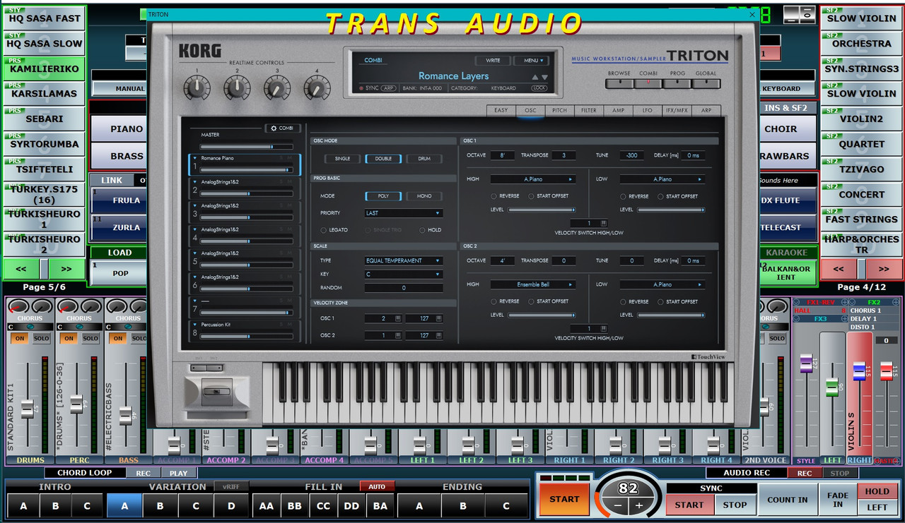
Task: Click the OSC 1 Tune value field
Action: click(x=631, y=155)
